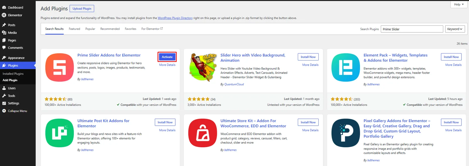Click the Appearance brush icon
The image size is (469, 166).
[x=4, y=58]
